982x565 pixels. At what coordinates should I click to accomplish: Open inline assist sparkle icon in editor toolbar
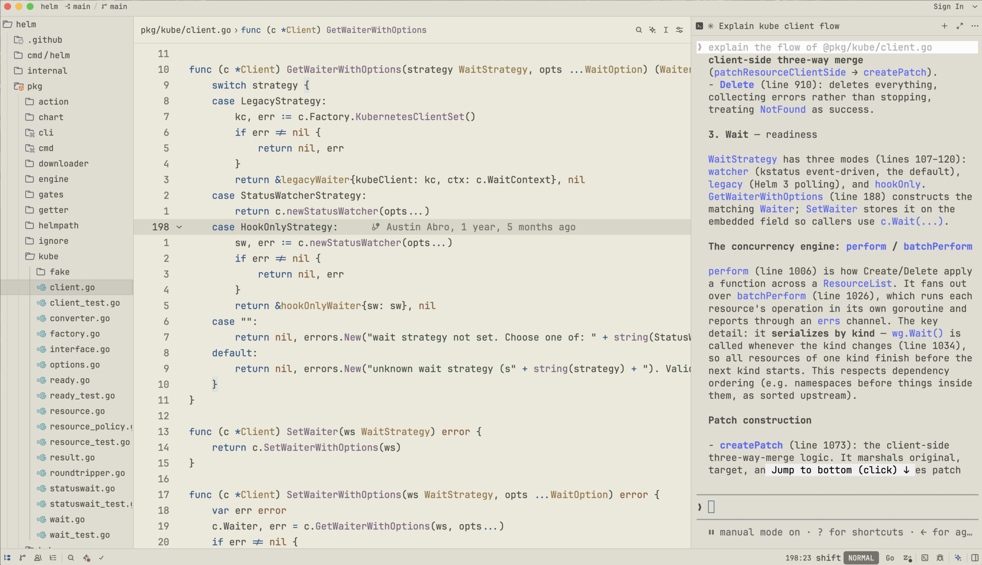coord(652,30)
